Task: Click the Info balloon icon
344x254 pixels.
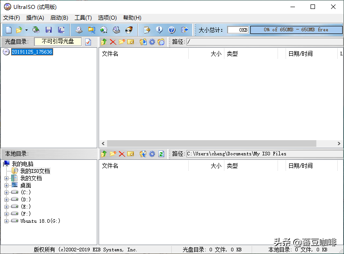Action: 159,29
